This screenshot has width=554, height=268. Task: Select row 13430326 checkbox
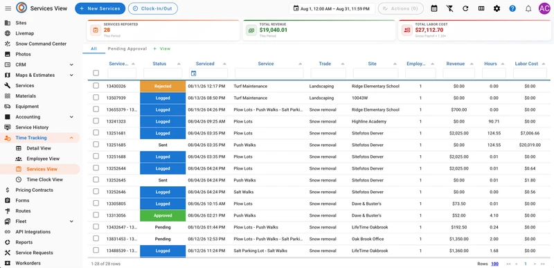[x=96, y=86]
